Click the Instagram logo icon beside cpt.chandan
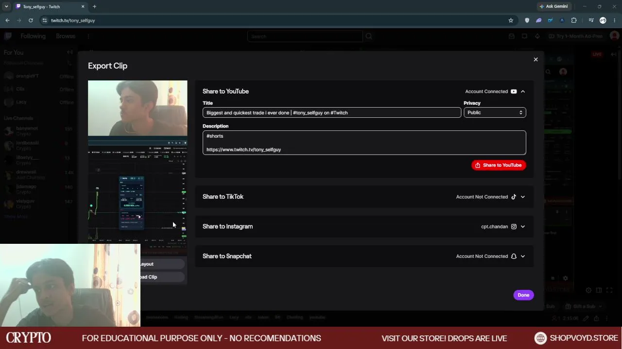 tap(514, 226)
